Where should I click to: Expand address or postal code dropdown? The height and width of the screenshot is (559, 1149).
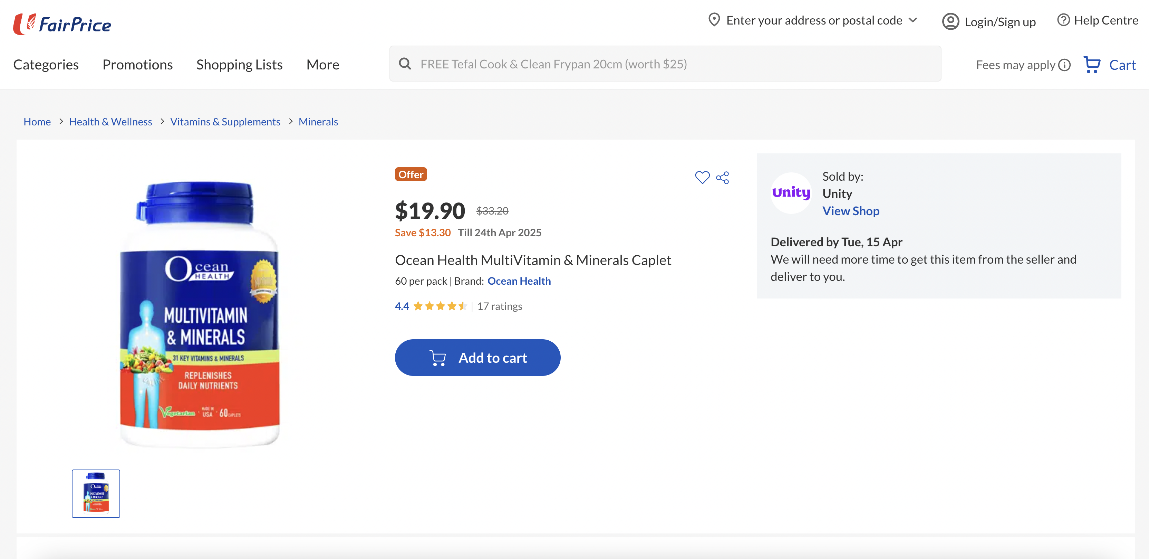[x=913, y=20]
